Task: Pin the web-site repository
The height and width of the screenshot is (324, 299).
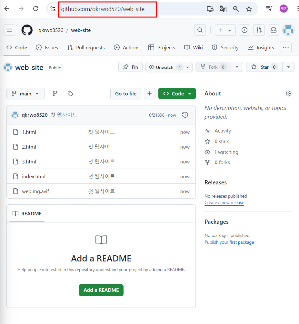Action: (x=130, y=67)
